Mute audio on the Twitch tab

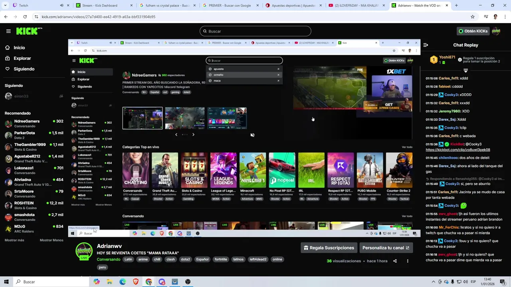pos(61,6)
